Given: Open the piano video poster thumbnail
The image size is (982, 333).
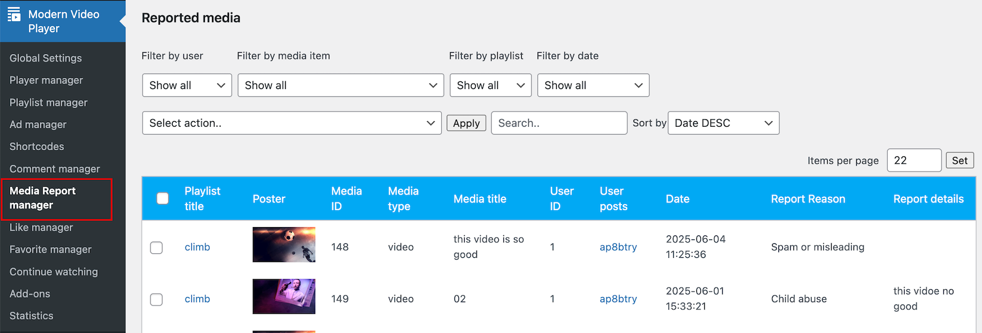Looking at the screenshot, I should pyautogui.click(x=283, y=297).
